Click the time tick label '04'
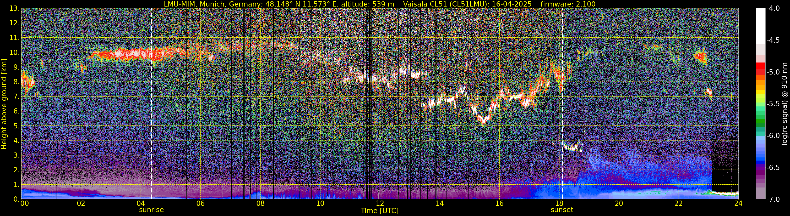 [x=141, y=203]
